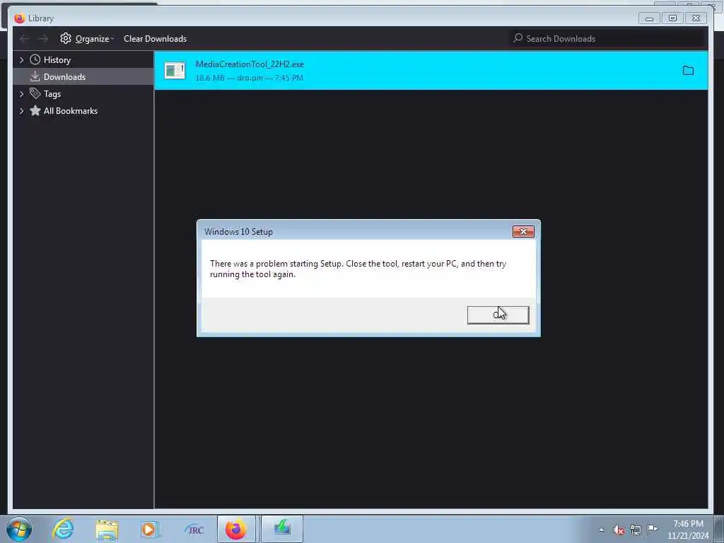The image size is (724, 543).
Task: Open the Windows Start menu
Action: [x=19, y=529]
